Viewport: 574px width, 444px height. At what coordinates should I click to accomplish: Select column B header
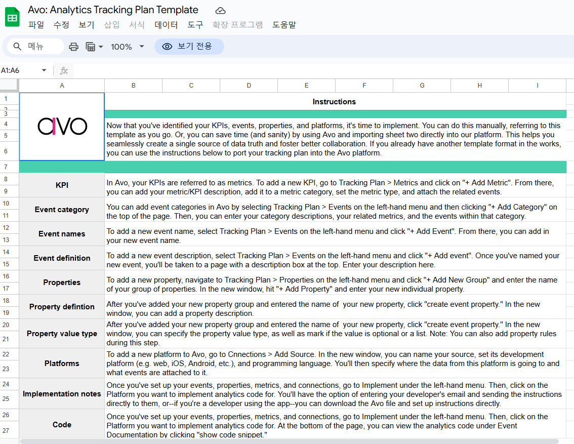coord(134,85)
